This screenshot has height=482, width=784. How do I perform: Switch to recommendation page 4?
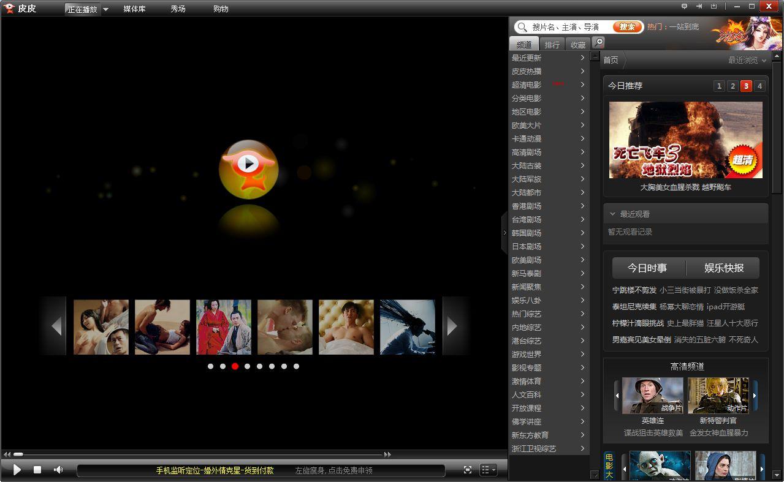point(759,86)
